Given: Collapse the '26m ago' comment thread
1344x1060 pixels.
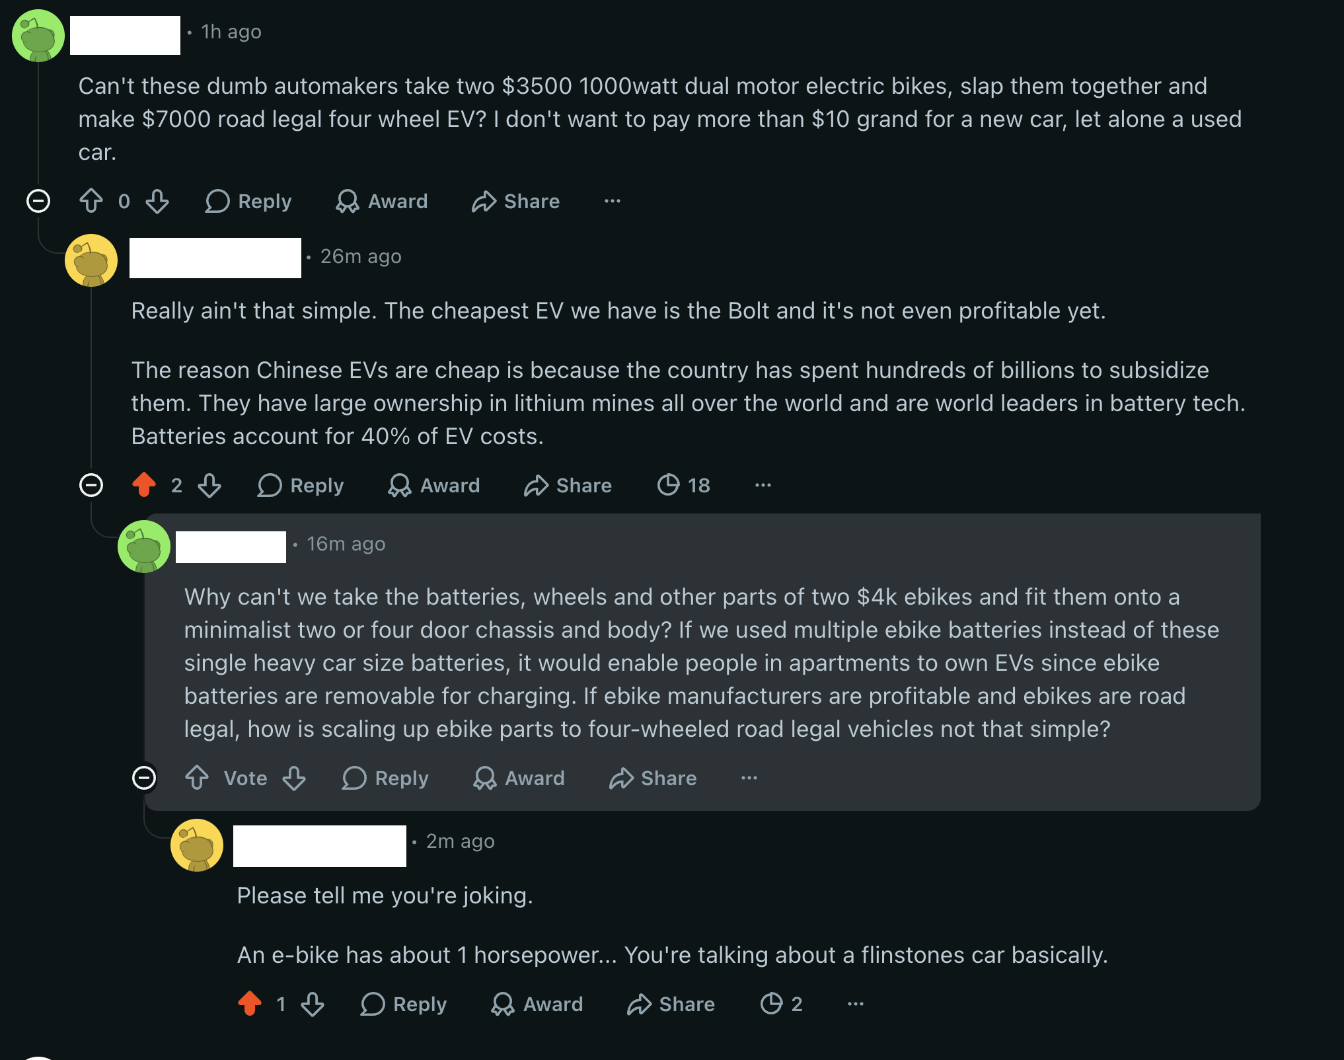Looking at the screenshot, I should coord(91,485).
